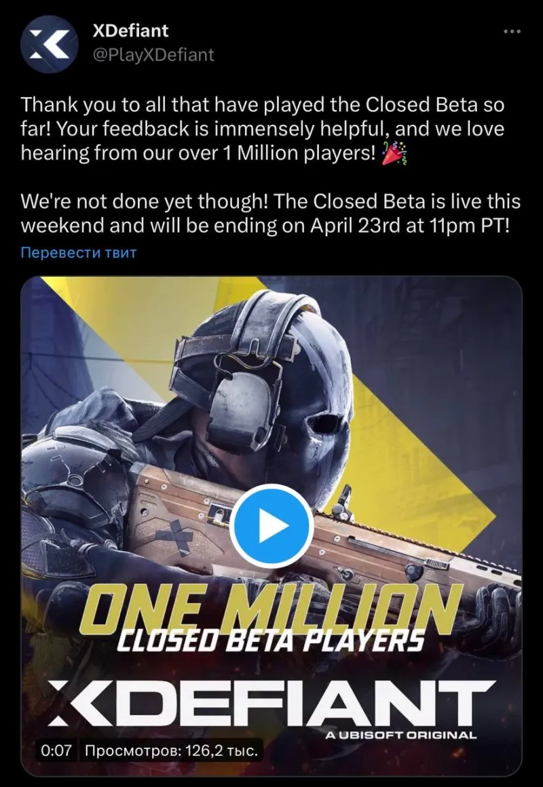
Task: Open the @PlayXDefiant handle link
Action: [153, 54]
